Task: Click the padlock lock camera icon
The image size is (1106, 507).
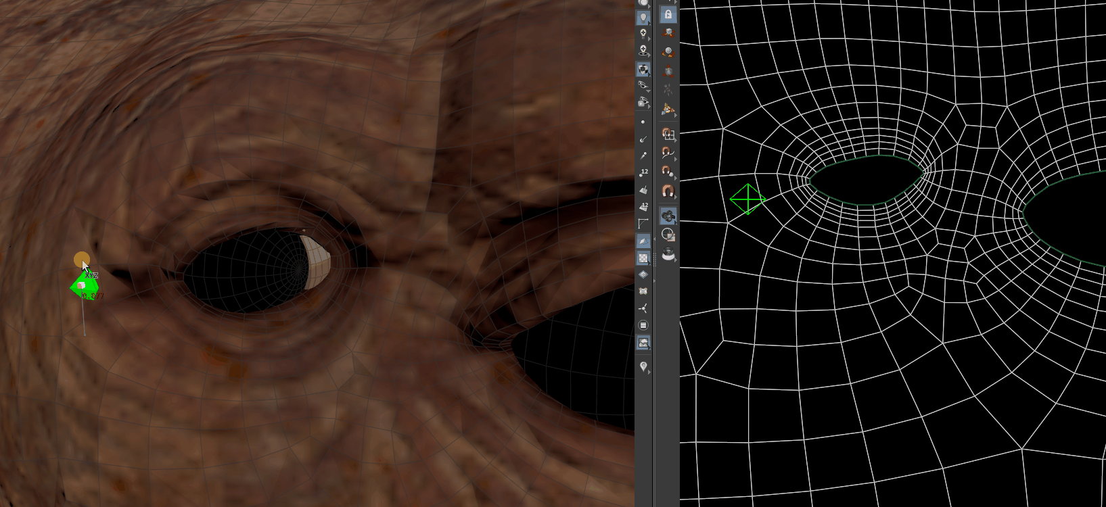Action: 668,14
